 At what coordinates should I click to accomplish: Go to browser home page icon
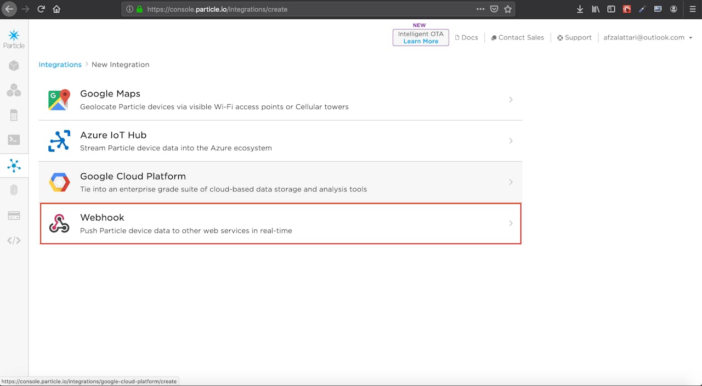pyautogui.click(x=56, y=9)
